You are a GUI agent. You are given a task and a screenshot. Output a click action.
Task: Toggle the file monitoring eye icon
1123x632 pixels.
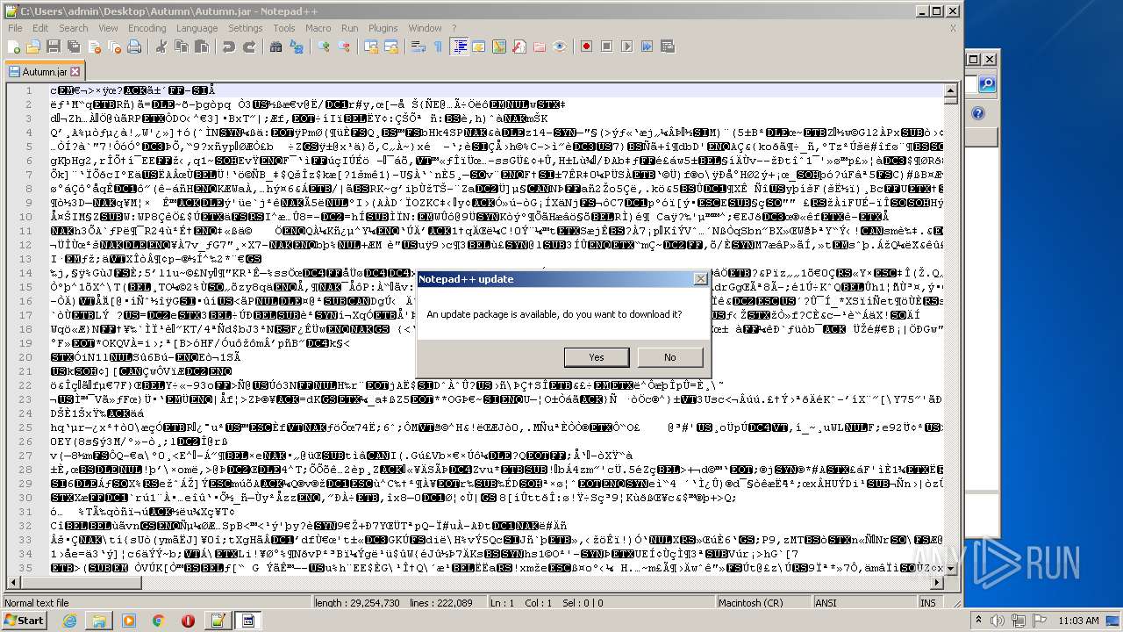click(x=559, y=46)
